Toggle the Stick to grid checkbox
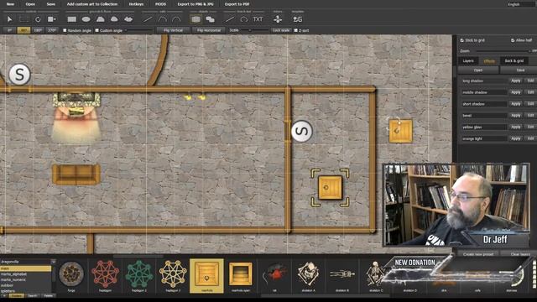The width and height of the screenshot is (537, 302). click(462, 40)
